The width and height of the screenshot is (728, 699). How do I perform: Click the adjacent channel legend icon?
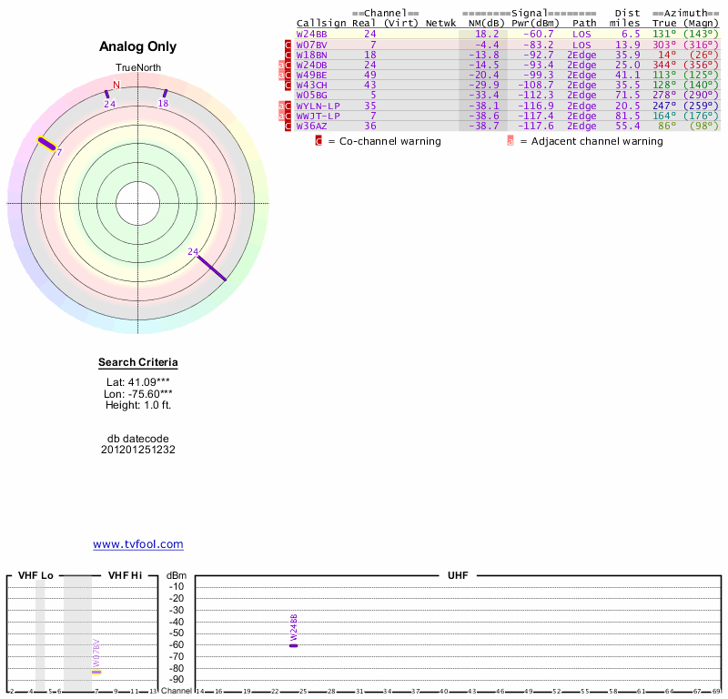pyautogui.click(x=511, y=141)
